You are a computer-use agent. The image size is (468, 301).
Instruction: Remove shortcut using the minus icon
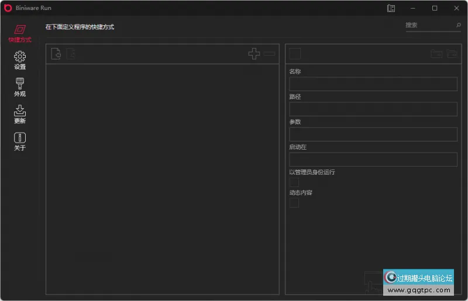[269, 54]
